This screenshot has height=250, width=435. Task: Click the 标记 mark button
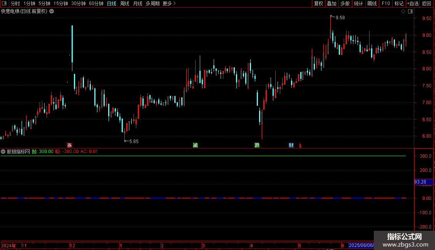pyautogui.click(x=399, y=3)
